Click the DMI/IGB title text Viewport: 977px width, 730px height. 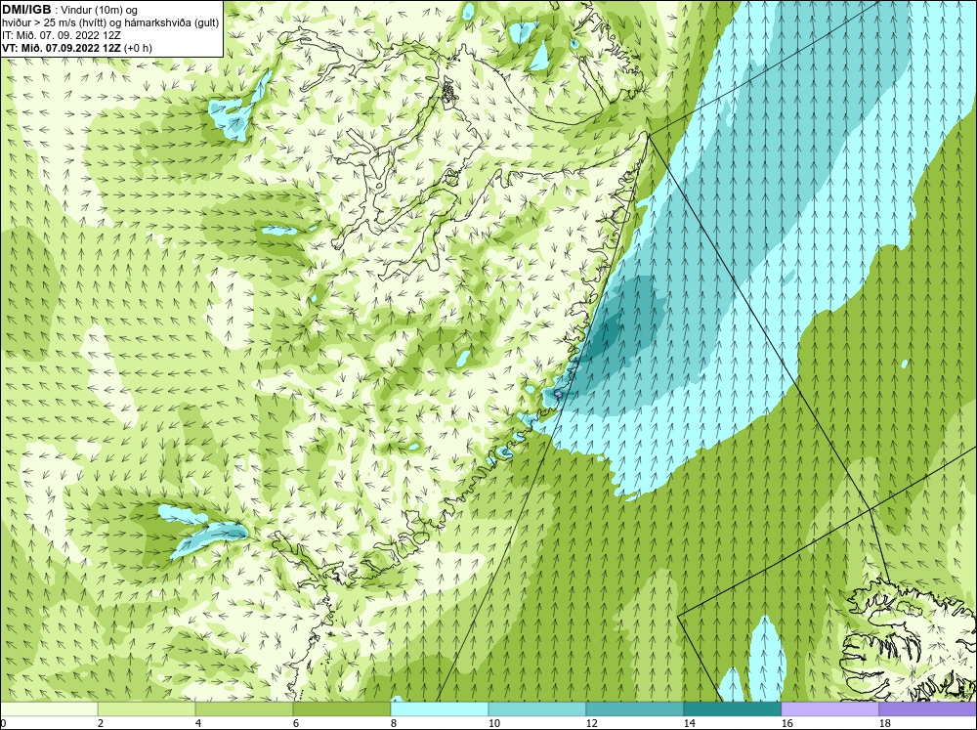[27, 10]
